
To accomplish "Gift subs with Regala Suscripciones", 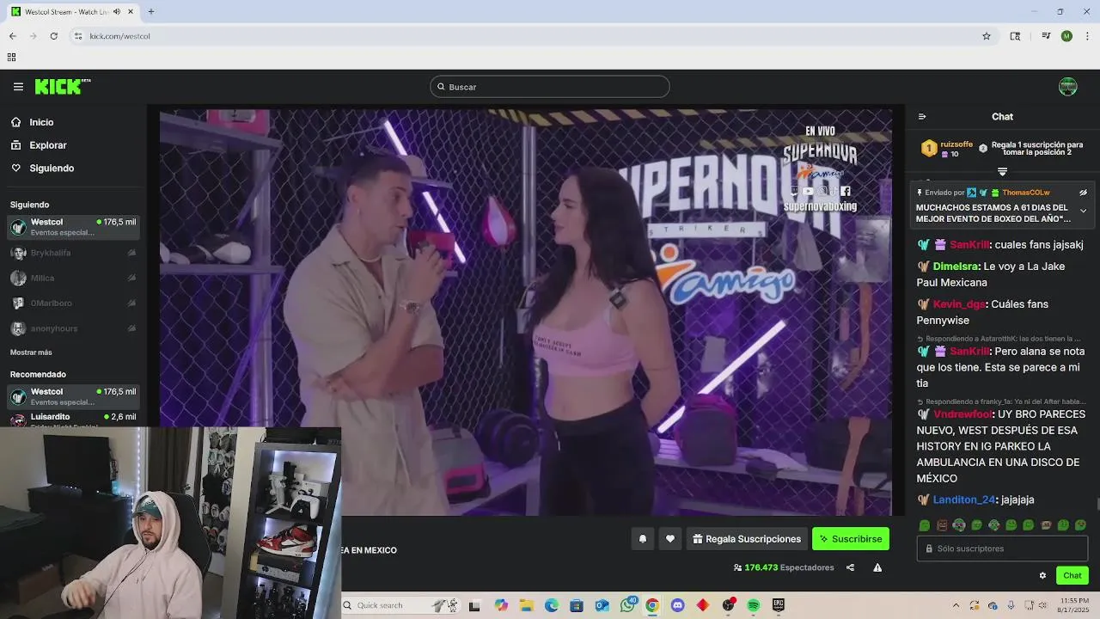I will coord(747,539).
